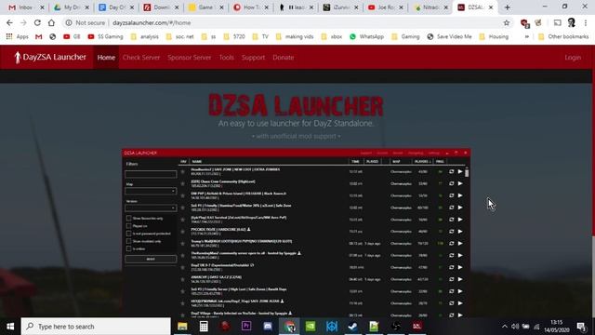Click the DZSA Launcher preview screenshot
Viewport: 595px width, 335px height.
(x=297, y=233)
